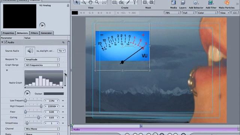Click the Inspector lock icon
Image resolution: width=240 pixels, height=135 pixels.
pos(68,5)
